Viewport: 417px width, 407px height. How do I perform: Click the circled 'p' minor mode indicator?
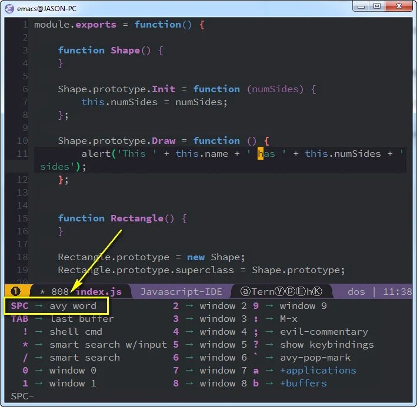[x=289, y=291]
